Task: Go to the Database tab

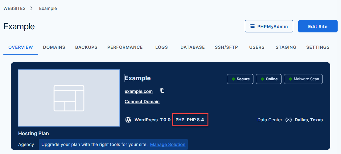Action: (193, 47)
